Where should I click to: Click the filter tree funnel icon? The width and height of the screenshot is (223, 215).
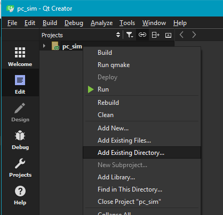click(130, 35)
